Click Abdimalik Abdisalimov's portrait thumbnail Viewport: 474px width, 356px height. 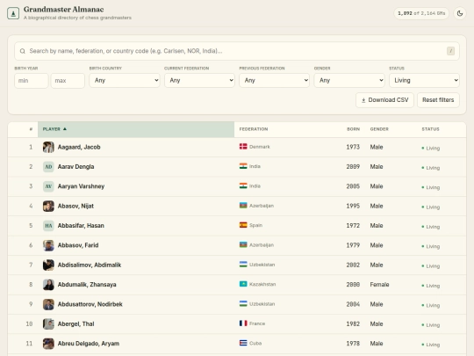(x=48, y=265)
